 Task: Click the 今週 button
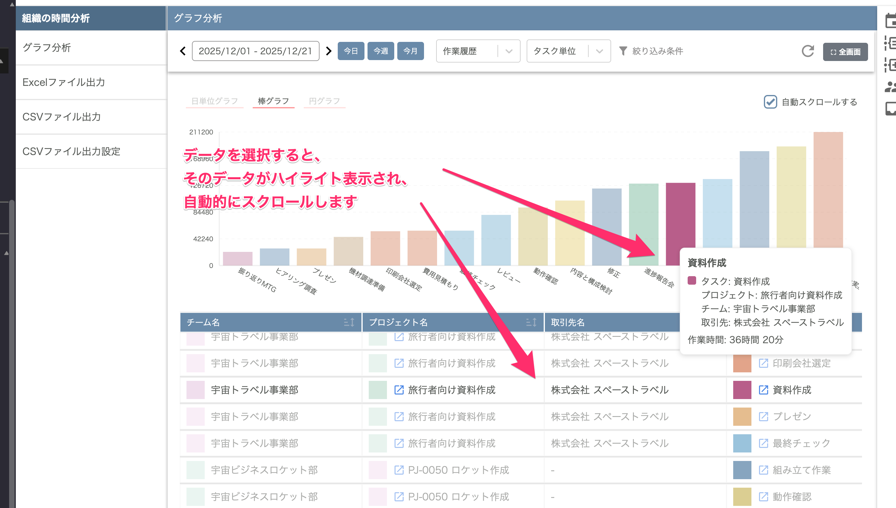[x=381, y=51]
